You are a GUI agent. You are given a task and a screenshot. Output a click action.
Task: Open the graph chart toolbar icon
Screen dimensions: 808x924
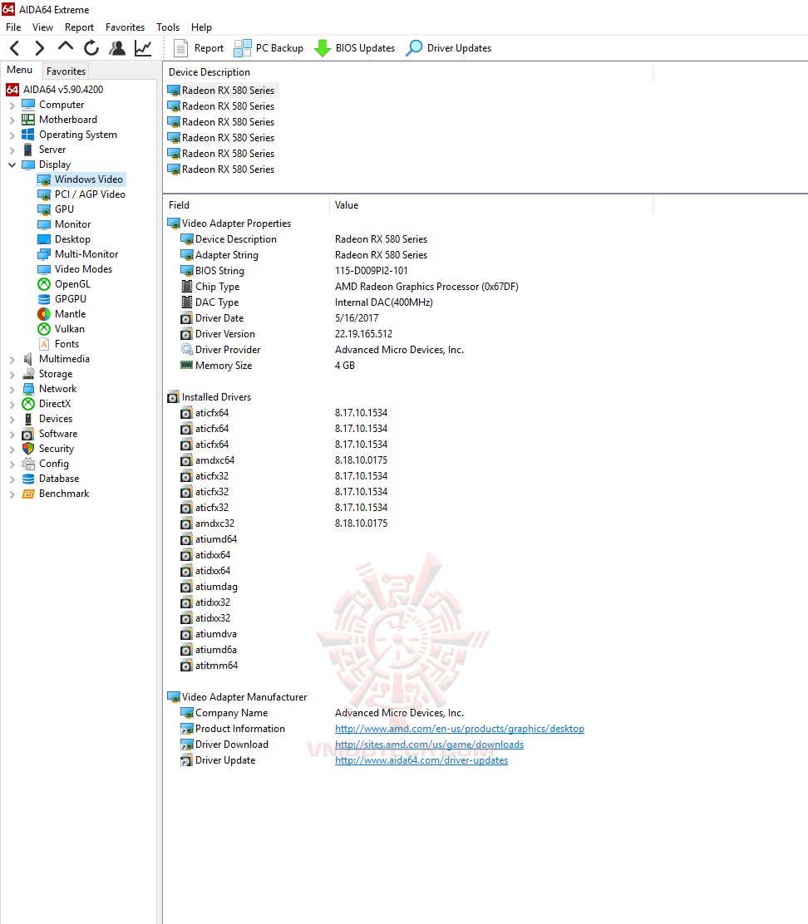click(x=143, y=47)
